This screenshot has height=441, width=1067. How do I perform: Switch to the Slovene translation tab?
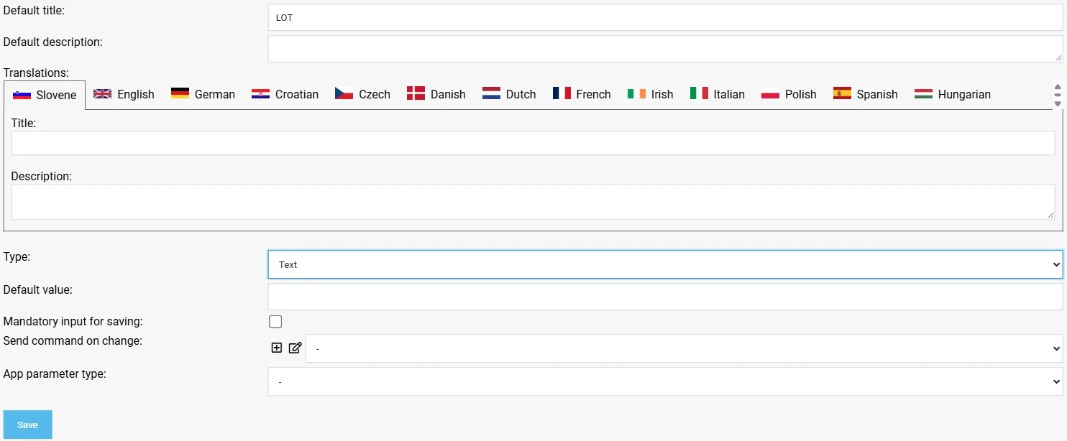point(45,95)
